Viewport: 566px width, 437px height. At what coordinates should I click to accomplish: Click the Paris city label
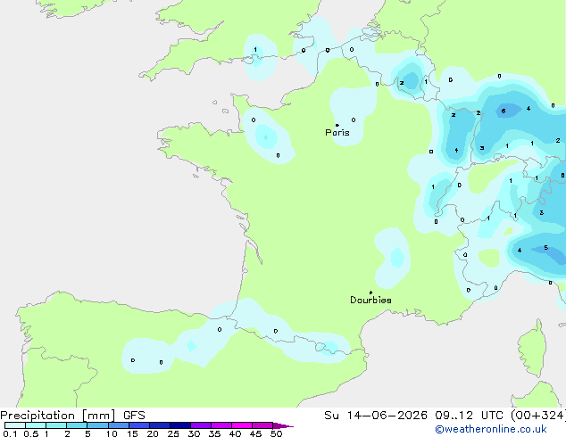point(337,133)
